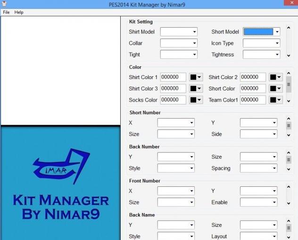The height and width of the screenshot is (240, 298).
Task: Click the Short Color hex field
Action: click(253, 88)
